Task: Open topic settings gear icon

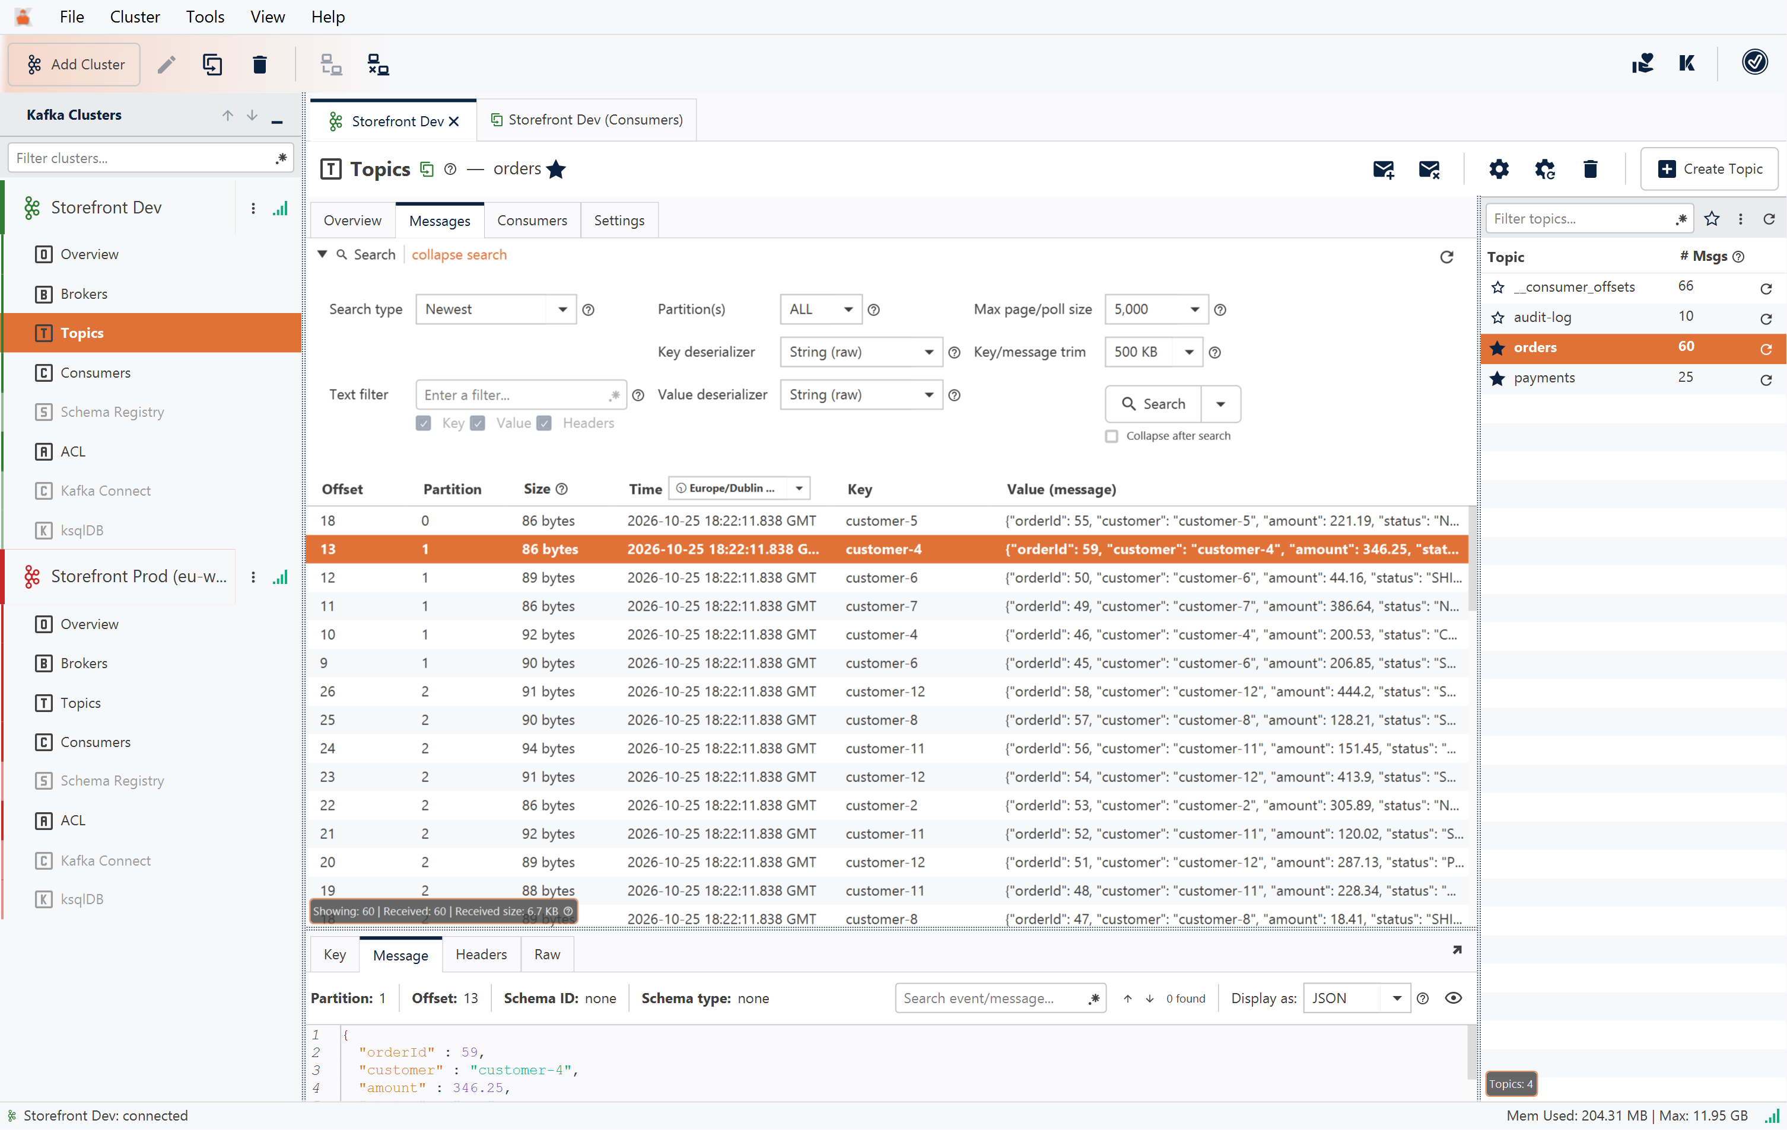Action: [1498, 169]
